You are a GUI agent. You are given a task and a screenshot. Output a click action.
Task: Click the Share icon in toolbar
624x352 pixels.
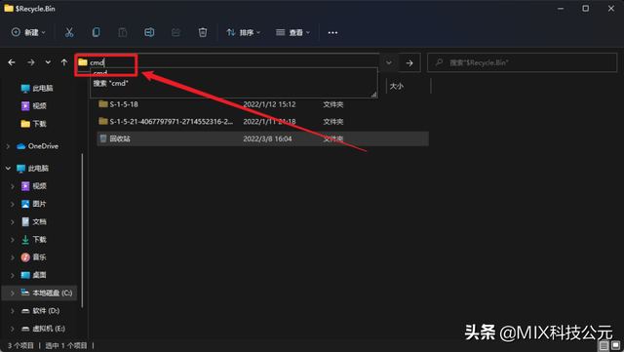pos(175,32)
